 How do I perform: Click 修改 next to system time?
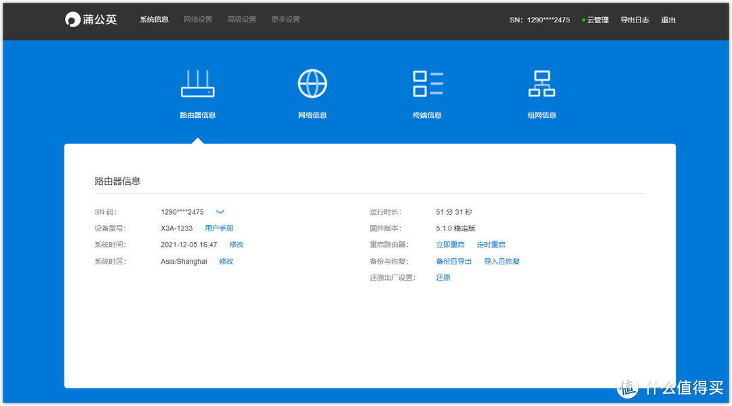(237, 245)
